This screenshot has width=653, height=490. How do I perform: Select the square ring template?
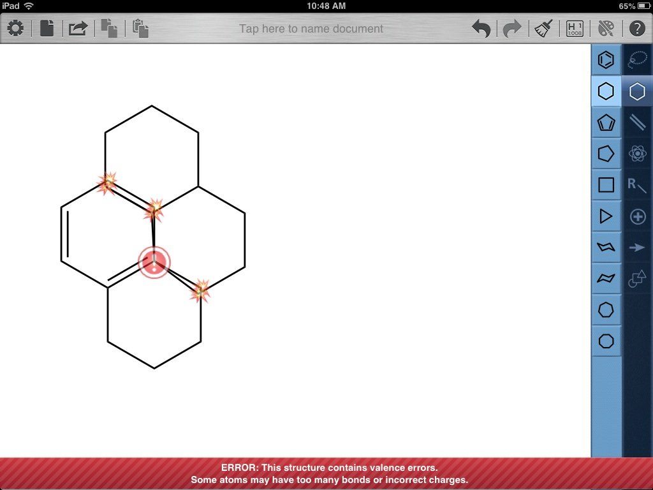[606, 184]
